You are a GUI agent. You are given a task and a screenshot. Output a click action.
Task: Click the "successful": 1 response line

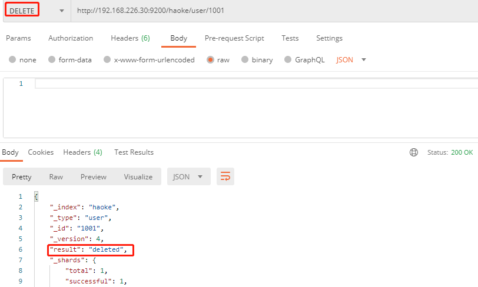point(96,281)
